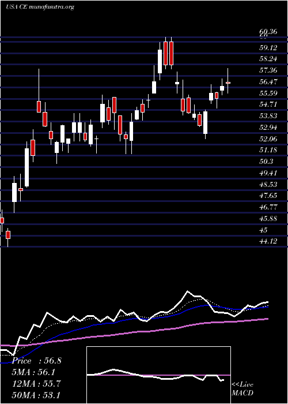Select the 57.36 price axis label

click(268, 70)
